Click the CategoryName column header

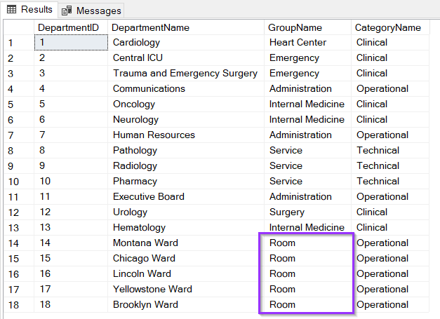(387, 27)
